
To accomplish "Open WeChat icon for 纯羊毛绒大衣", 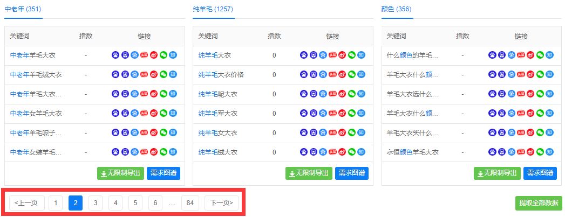I will 352,152.
